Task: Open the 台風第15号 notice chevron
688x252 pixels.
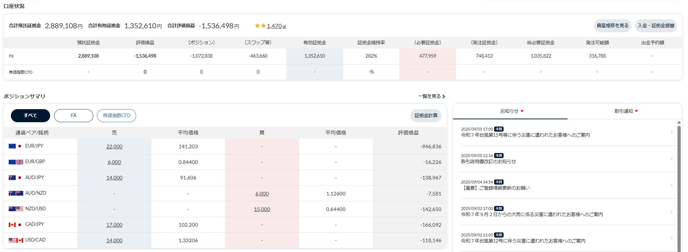Action: point(671,132)
